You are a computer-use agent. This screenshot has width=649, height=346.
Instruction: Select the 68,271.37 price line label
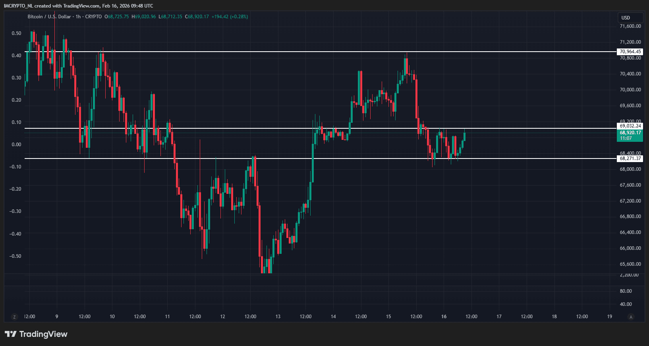630,159
